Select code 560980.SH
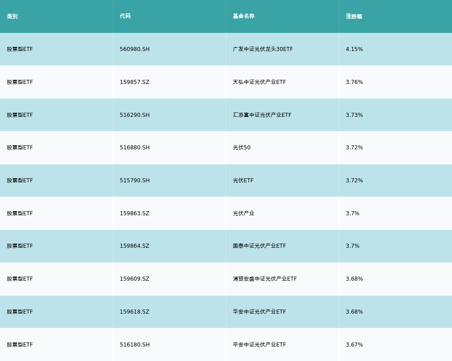 tap(135, 49)
